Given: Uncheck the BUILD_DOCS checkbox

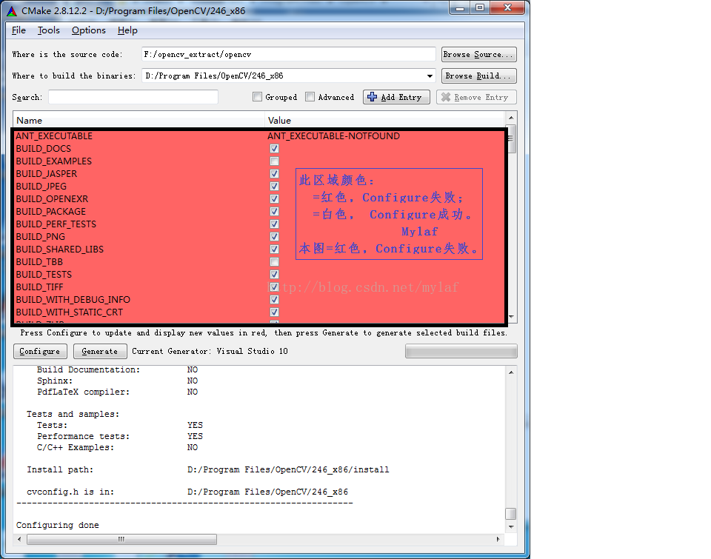Looking at the screenshot, I should tap(274, 149).
